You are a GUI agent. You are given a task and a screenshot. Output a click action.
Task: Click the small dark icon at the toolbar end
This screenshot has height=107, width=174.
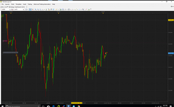[91, 9]
